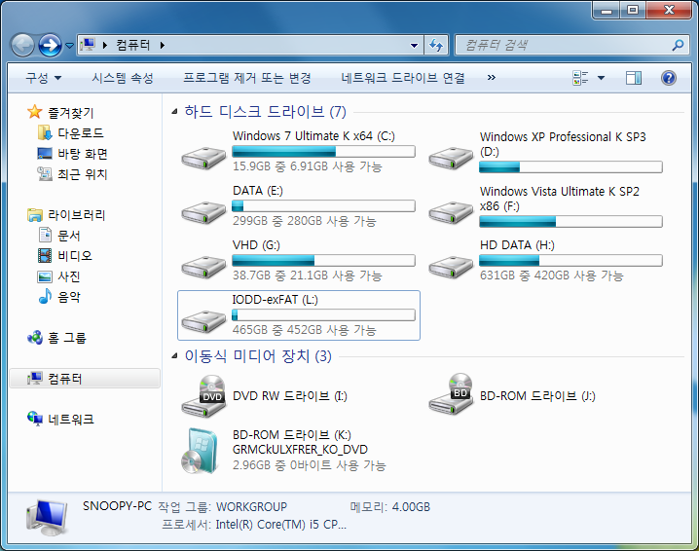Click the DVD RW 드라이브 (I:) label
Image resolution: width=699 pixels, height=551 pixels.
[x=290, y=396]
